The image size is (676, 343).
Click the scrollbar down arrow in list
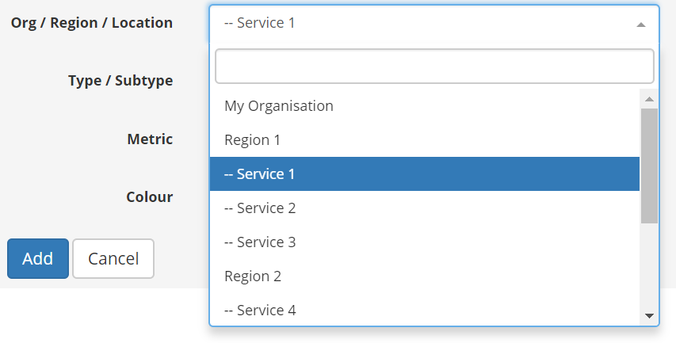649,315
